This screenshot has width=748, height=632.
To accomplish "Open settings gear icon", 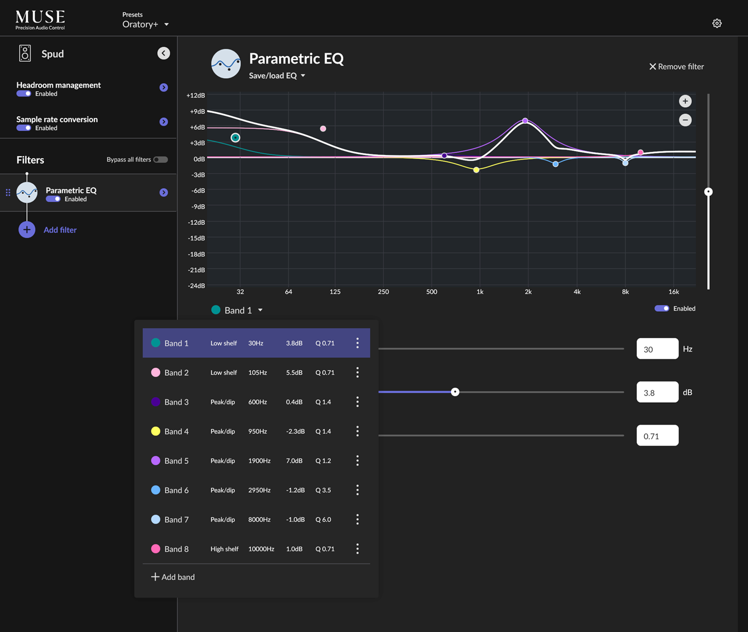I will tap(717, 24).
